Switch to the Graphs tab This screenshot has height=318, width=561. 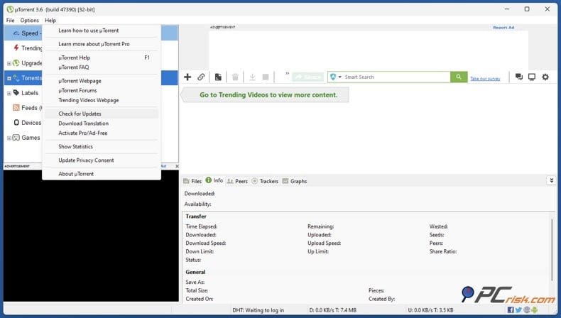[x=295, y=181]
